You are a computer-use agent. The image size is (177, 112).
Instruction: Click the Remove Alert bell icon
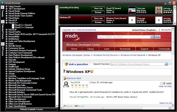pyautogui.click(x=65, y=78)
